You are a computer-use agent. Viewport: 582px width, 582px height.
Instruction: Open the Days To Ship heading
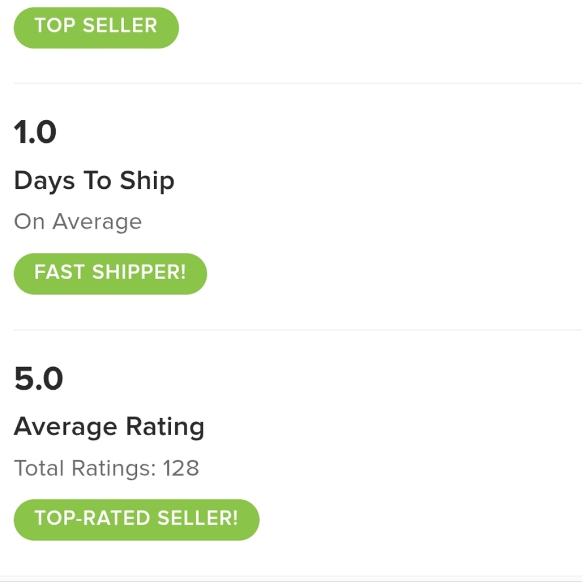coord(94,181)
